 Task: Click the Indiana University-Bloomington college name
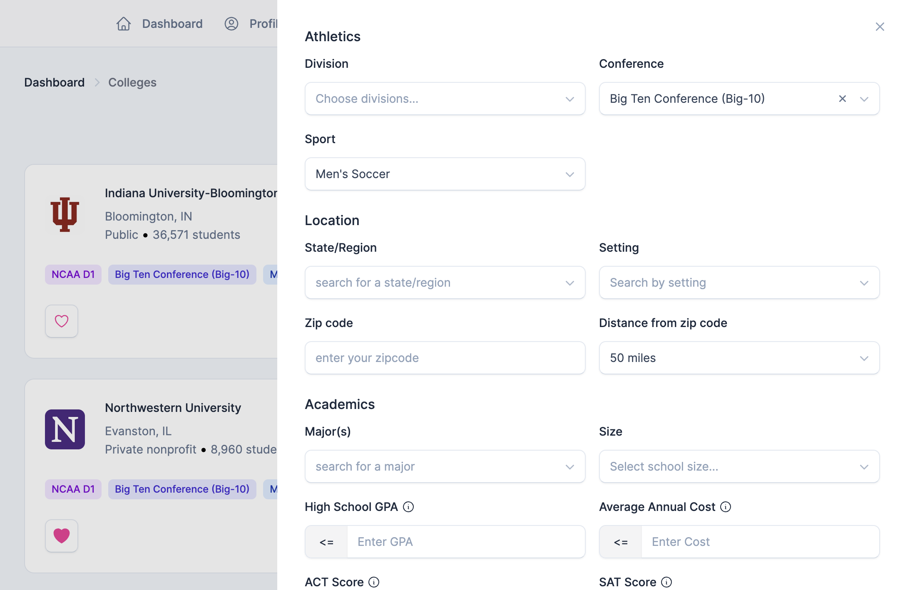[x=191, y=193]
